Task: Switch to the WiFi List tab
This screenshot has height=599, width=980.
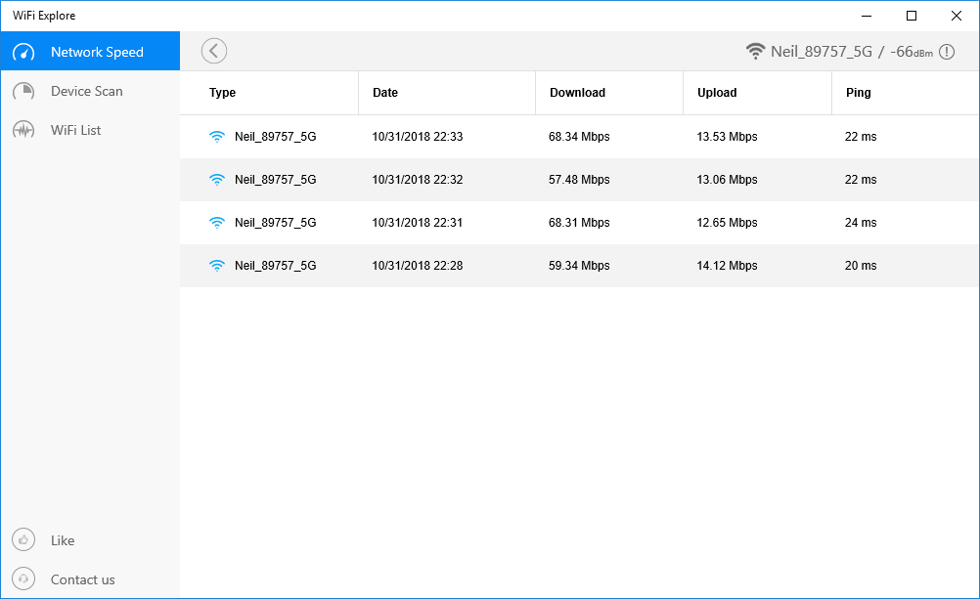Action: (x=76, y=130)
